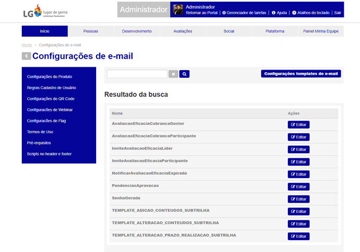Click the Home breadcrumb link
Image resolution: width=360 pixels, height=252 pixels.
pos(27,45)
